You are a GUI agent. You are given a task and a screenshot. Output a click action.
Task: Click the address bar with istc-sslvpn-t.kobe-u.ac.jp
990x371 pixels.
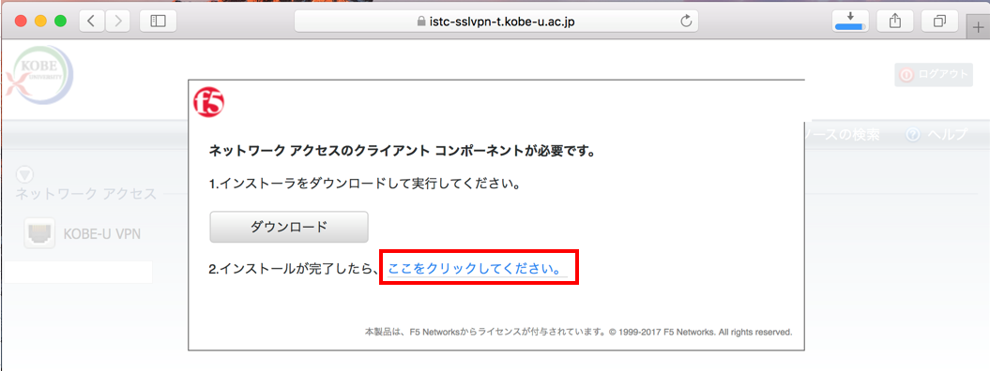pos(496,22)
